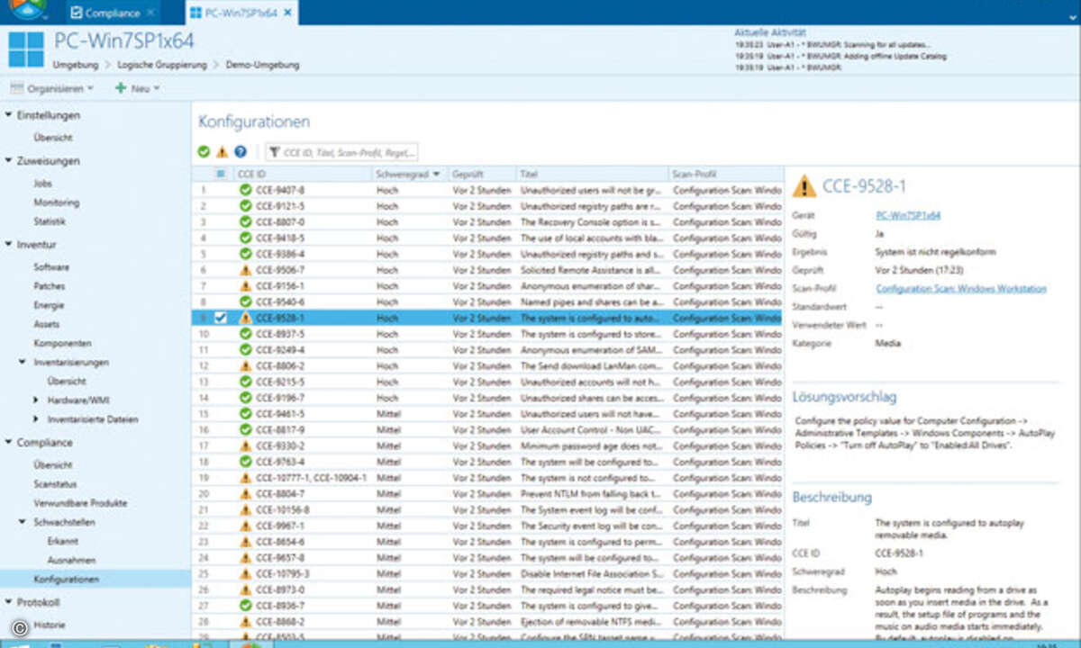Image resolution: width=1081 pixels, height=648 pixels.
Task: Filter by green compliant status icon
Action: click(204, 152)
